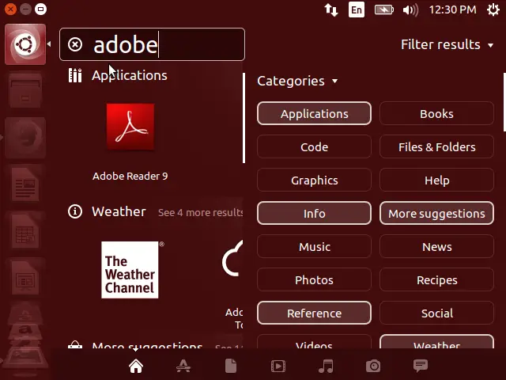Toggle the Code category filter
This screenshot has width=506, height=380.
315,146
